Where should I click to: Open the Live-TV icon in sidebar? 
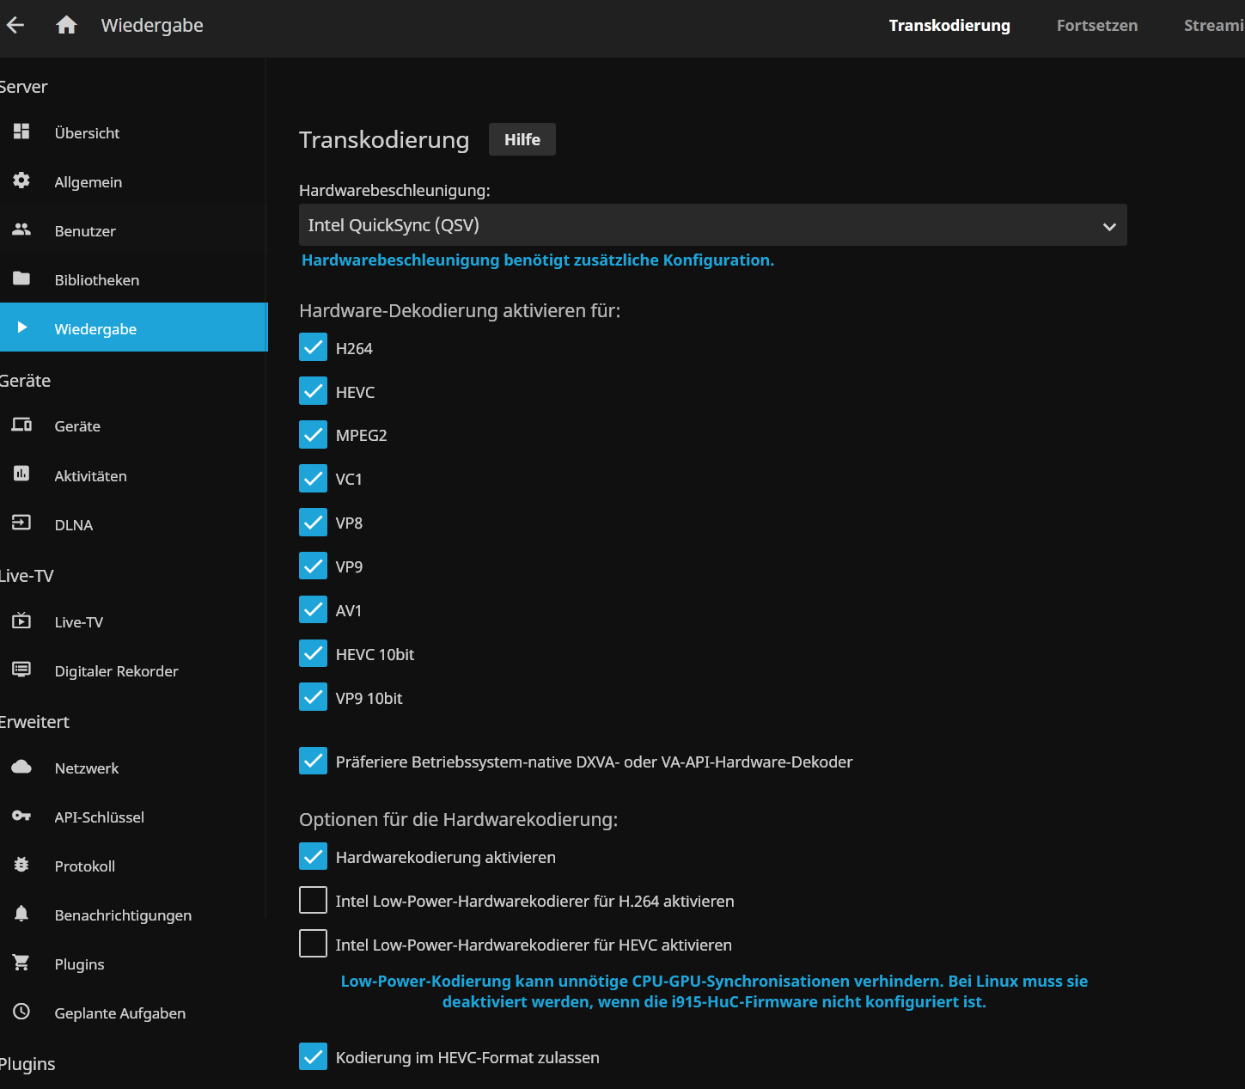pyautogui.click(x=21, y=621)
